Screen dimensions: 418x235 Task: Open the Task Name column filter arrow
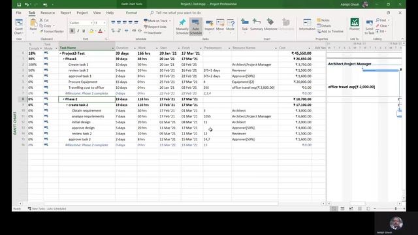tap(113, 48)
